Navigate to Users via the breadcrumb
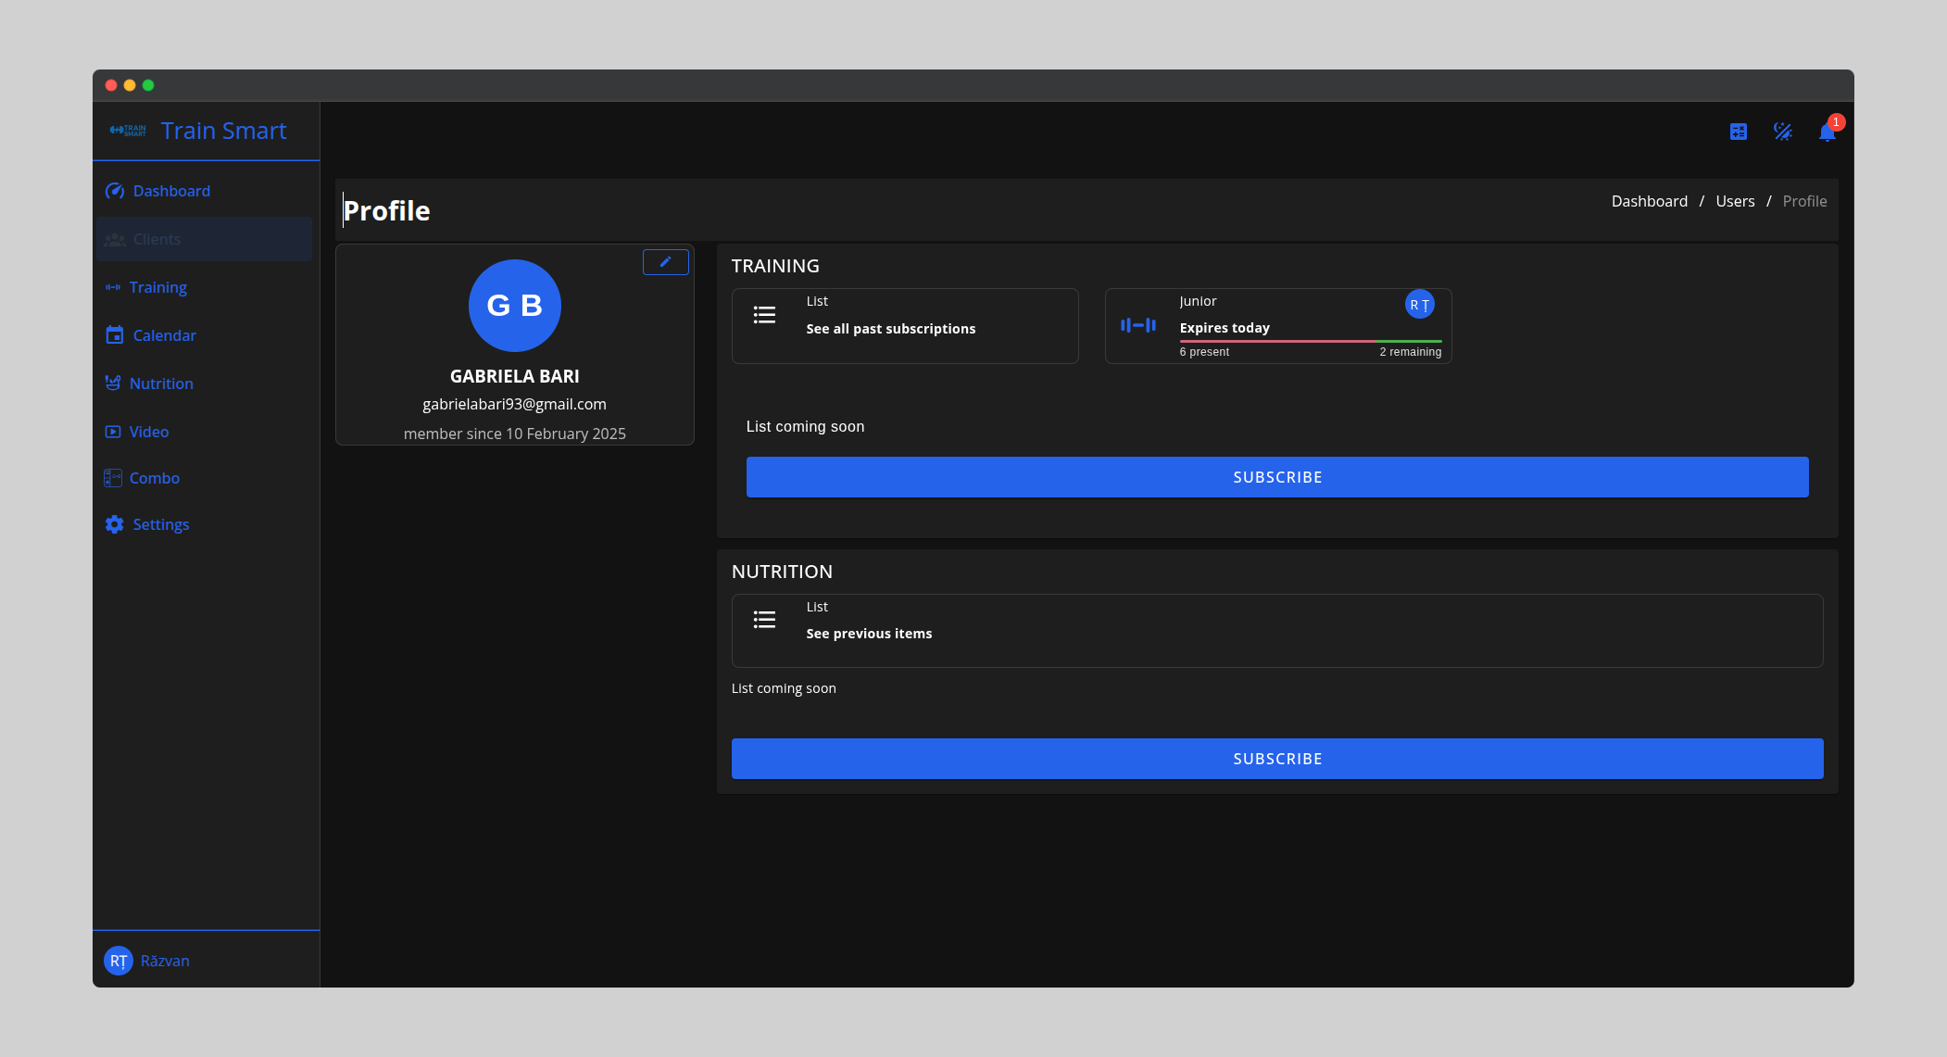The height and width of the screenshot is (1057, 1947). [x=1735, y=201]
